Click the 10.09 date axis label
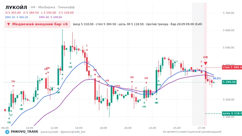 (29, 128)
